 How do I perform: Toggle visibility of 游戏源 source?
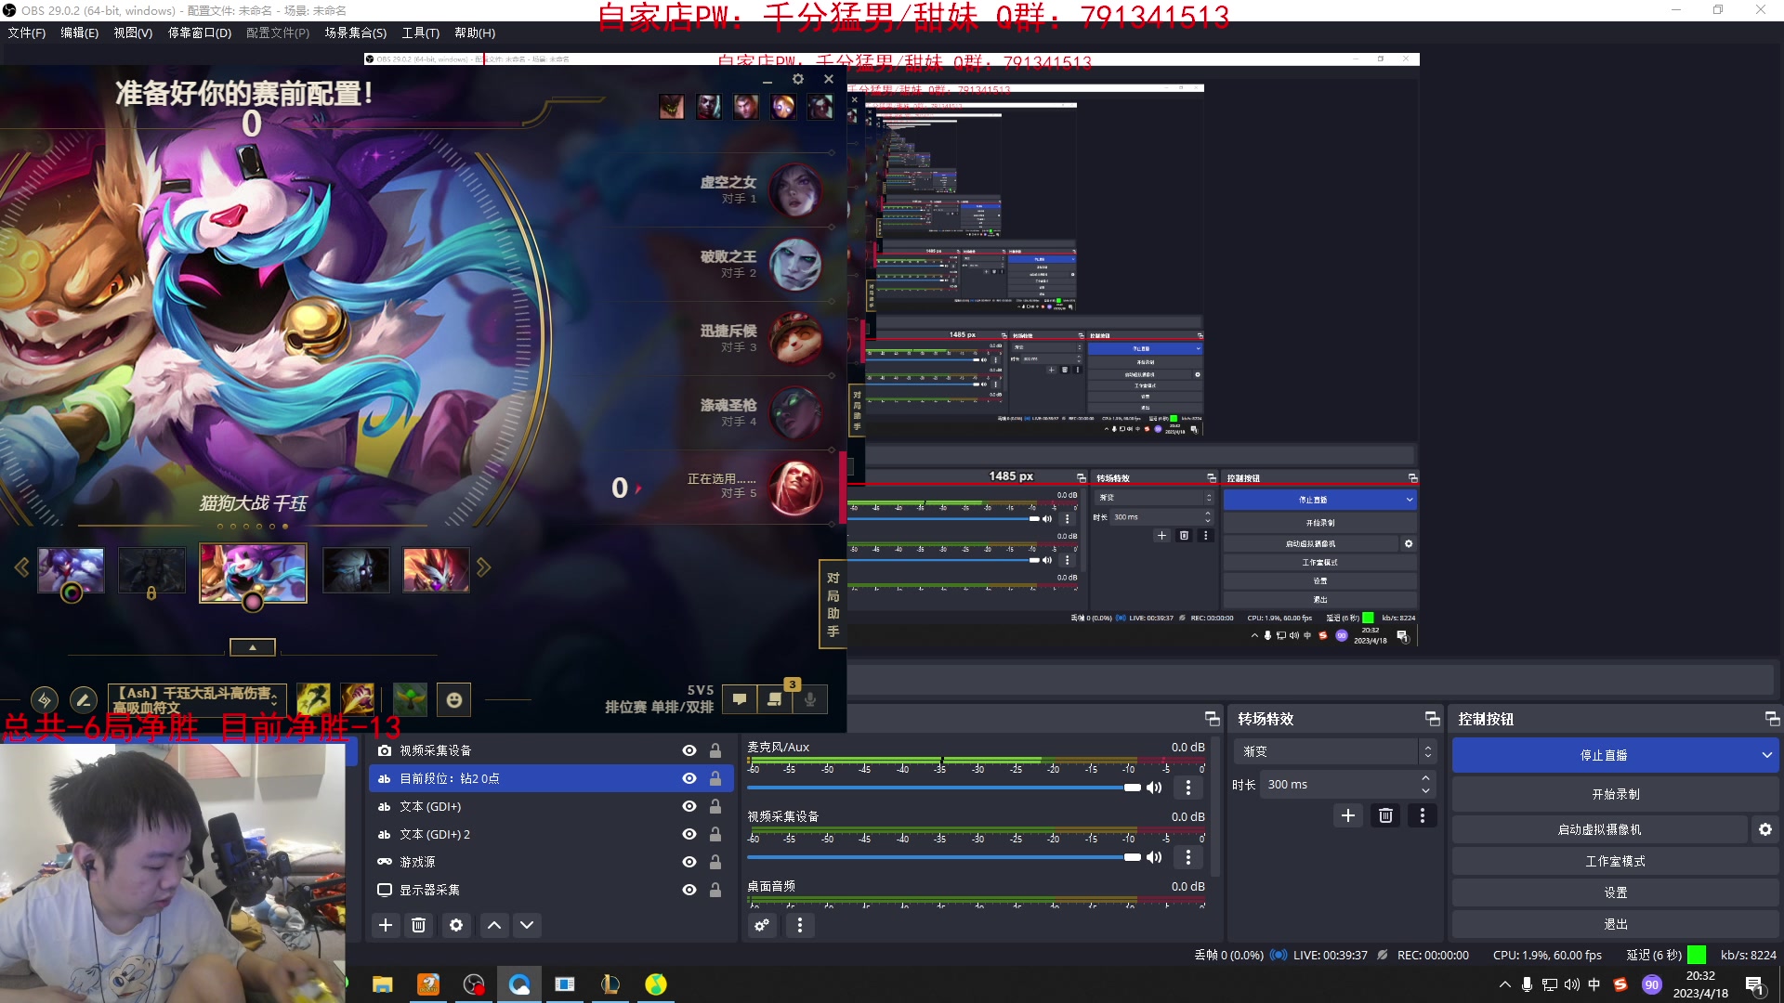(x=689, y=862)
